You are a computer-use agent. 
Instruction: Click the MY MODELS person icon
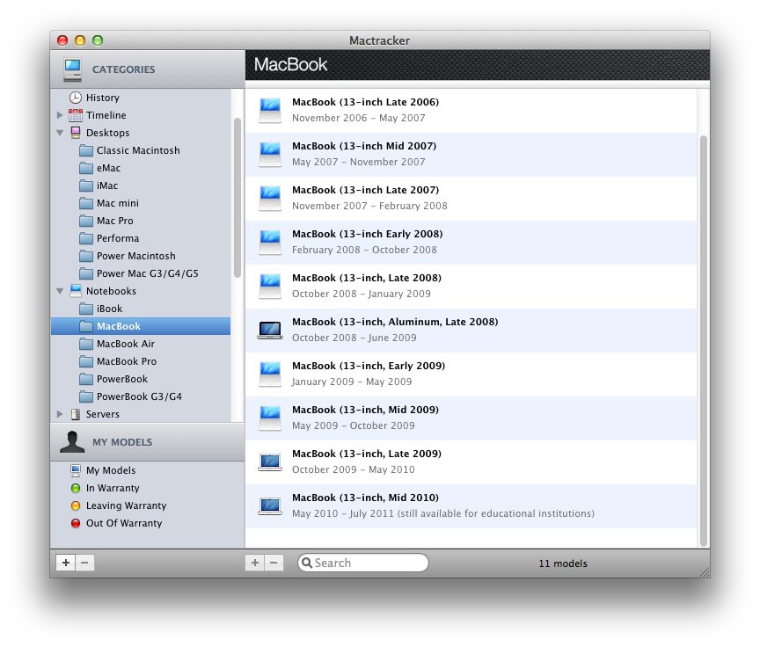72,442
